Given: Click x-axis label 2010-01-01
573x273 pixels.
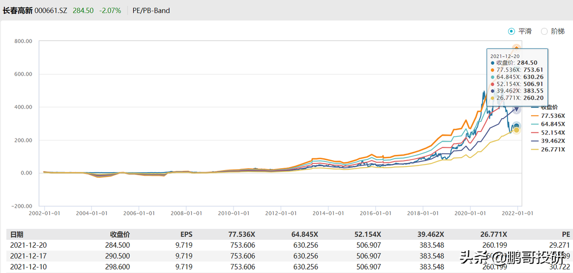Looking at the screenshot, I should (x=233, y=214).
